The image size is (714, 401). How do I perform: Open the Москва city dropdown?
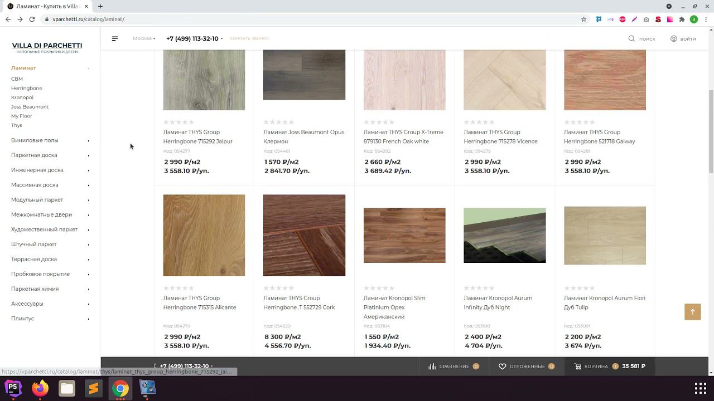point(144,38)
